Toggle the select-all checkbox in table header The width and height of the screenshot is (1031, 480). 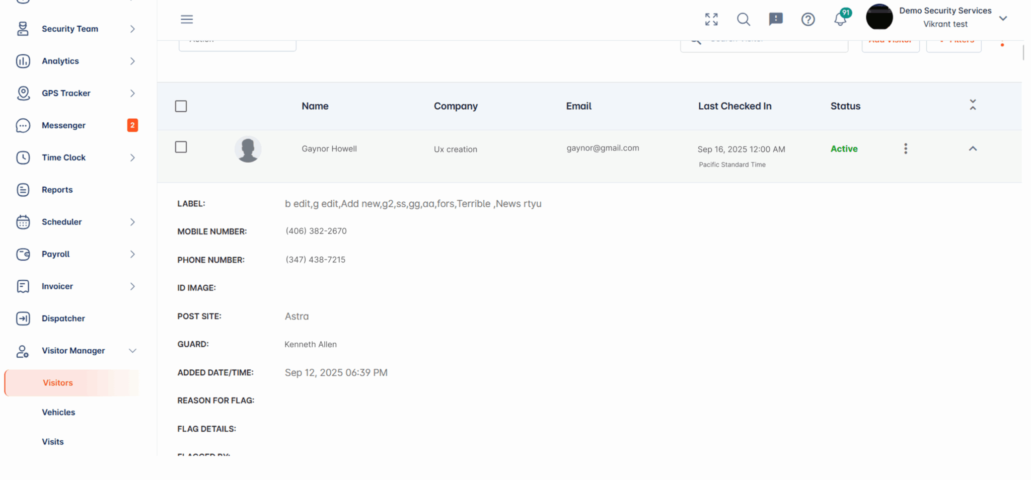pyautogui.click(x=181, y=106)
